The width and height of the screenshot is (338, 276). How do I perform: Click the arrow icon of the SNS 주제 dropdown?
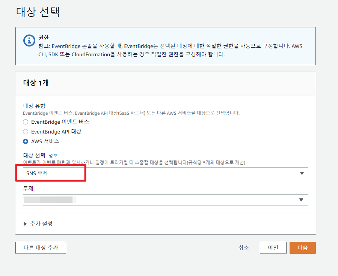(301, 173)
